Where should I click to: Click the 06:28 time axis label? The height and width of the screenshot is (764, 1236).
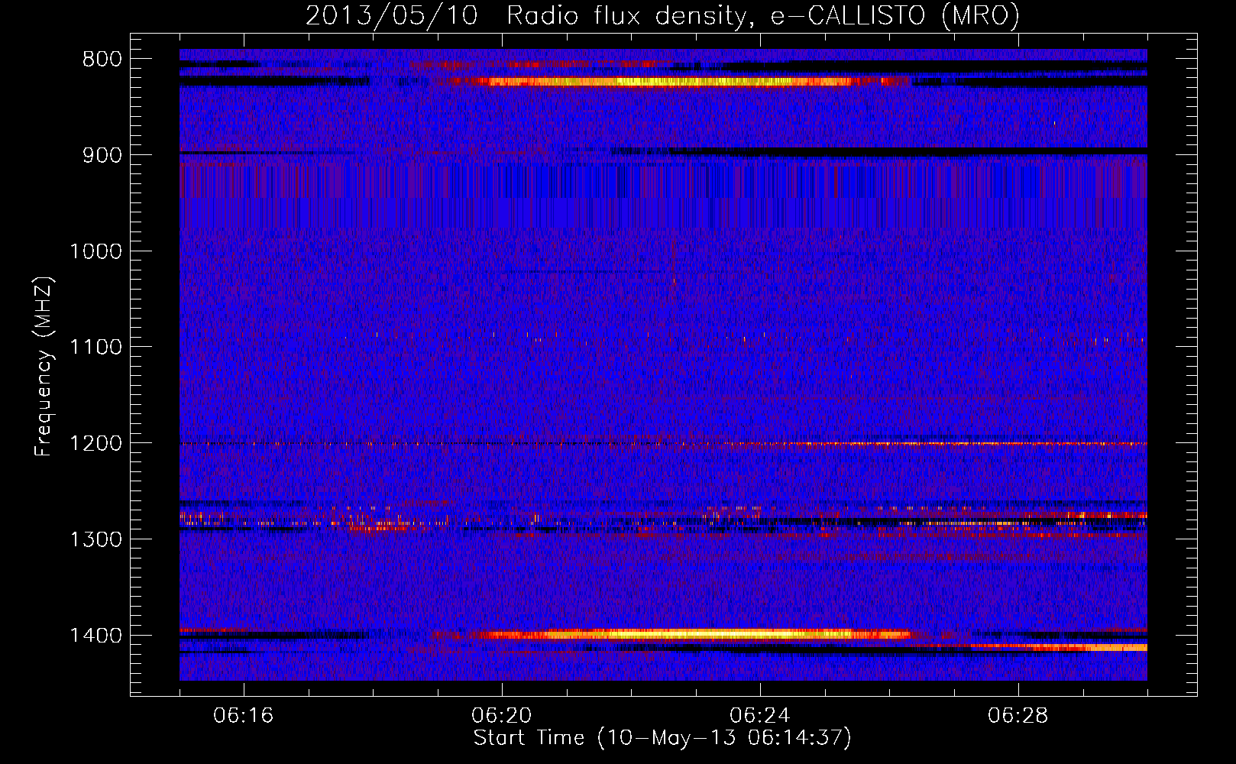pyautogui.click(x=1018, y=716)
